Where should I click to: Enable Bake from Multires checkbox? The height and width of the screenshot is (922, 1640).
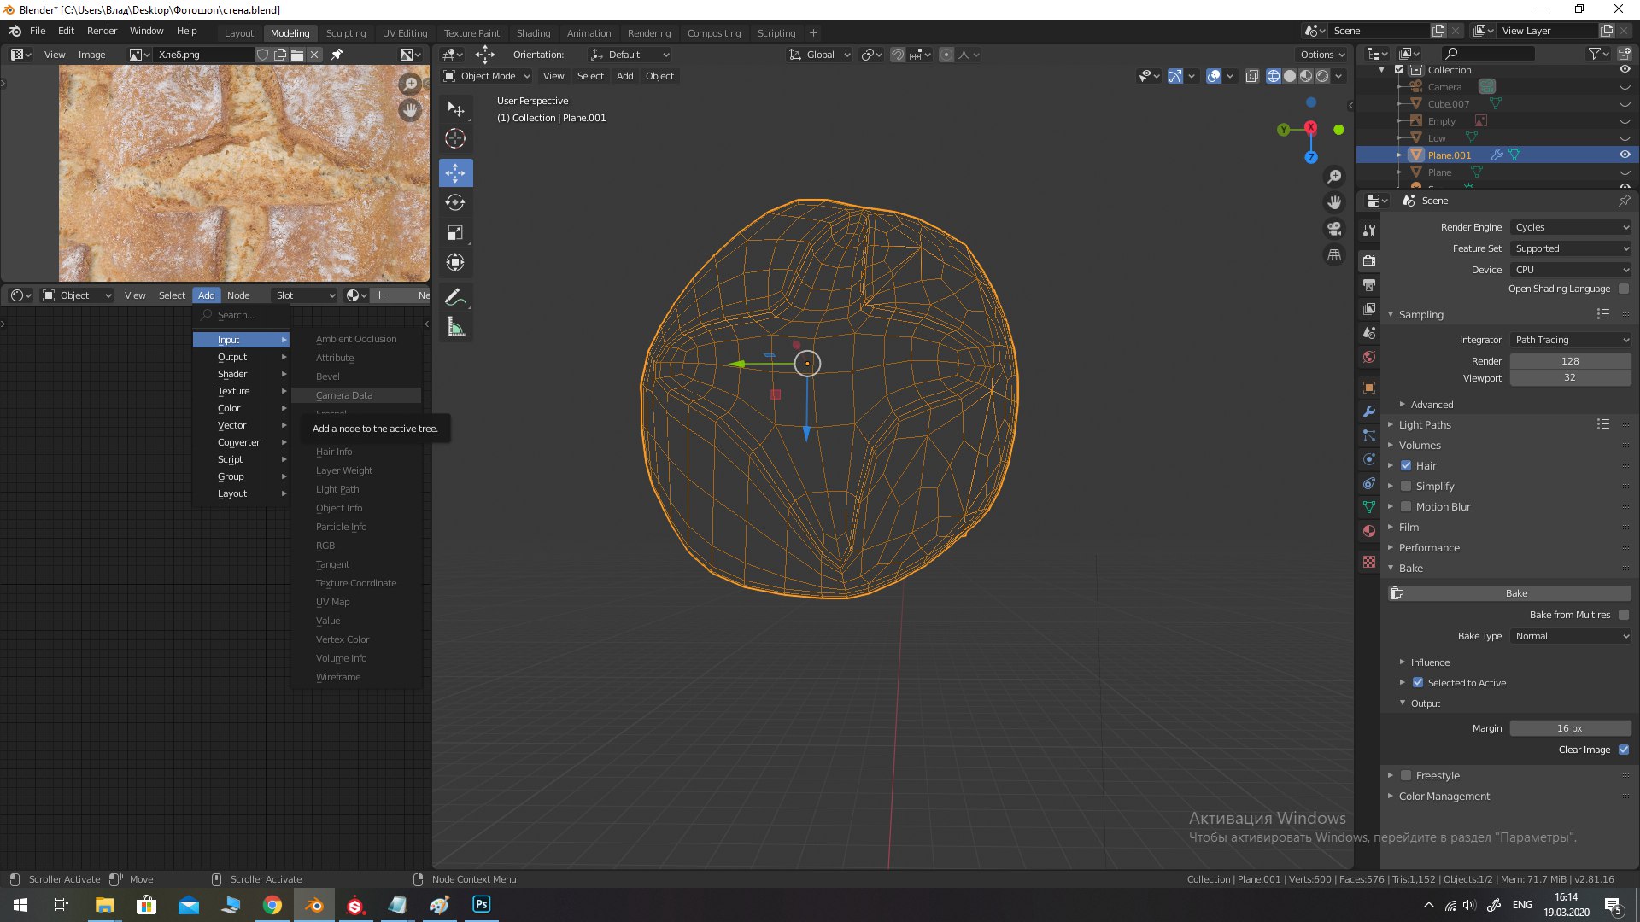1624,615
